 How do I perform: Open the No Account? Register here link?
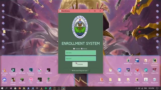80,70
